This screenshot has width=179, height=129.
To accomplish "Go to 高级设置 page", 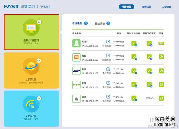I will pos(147,7).
